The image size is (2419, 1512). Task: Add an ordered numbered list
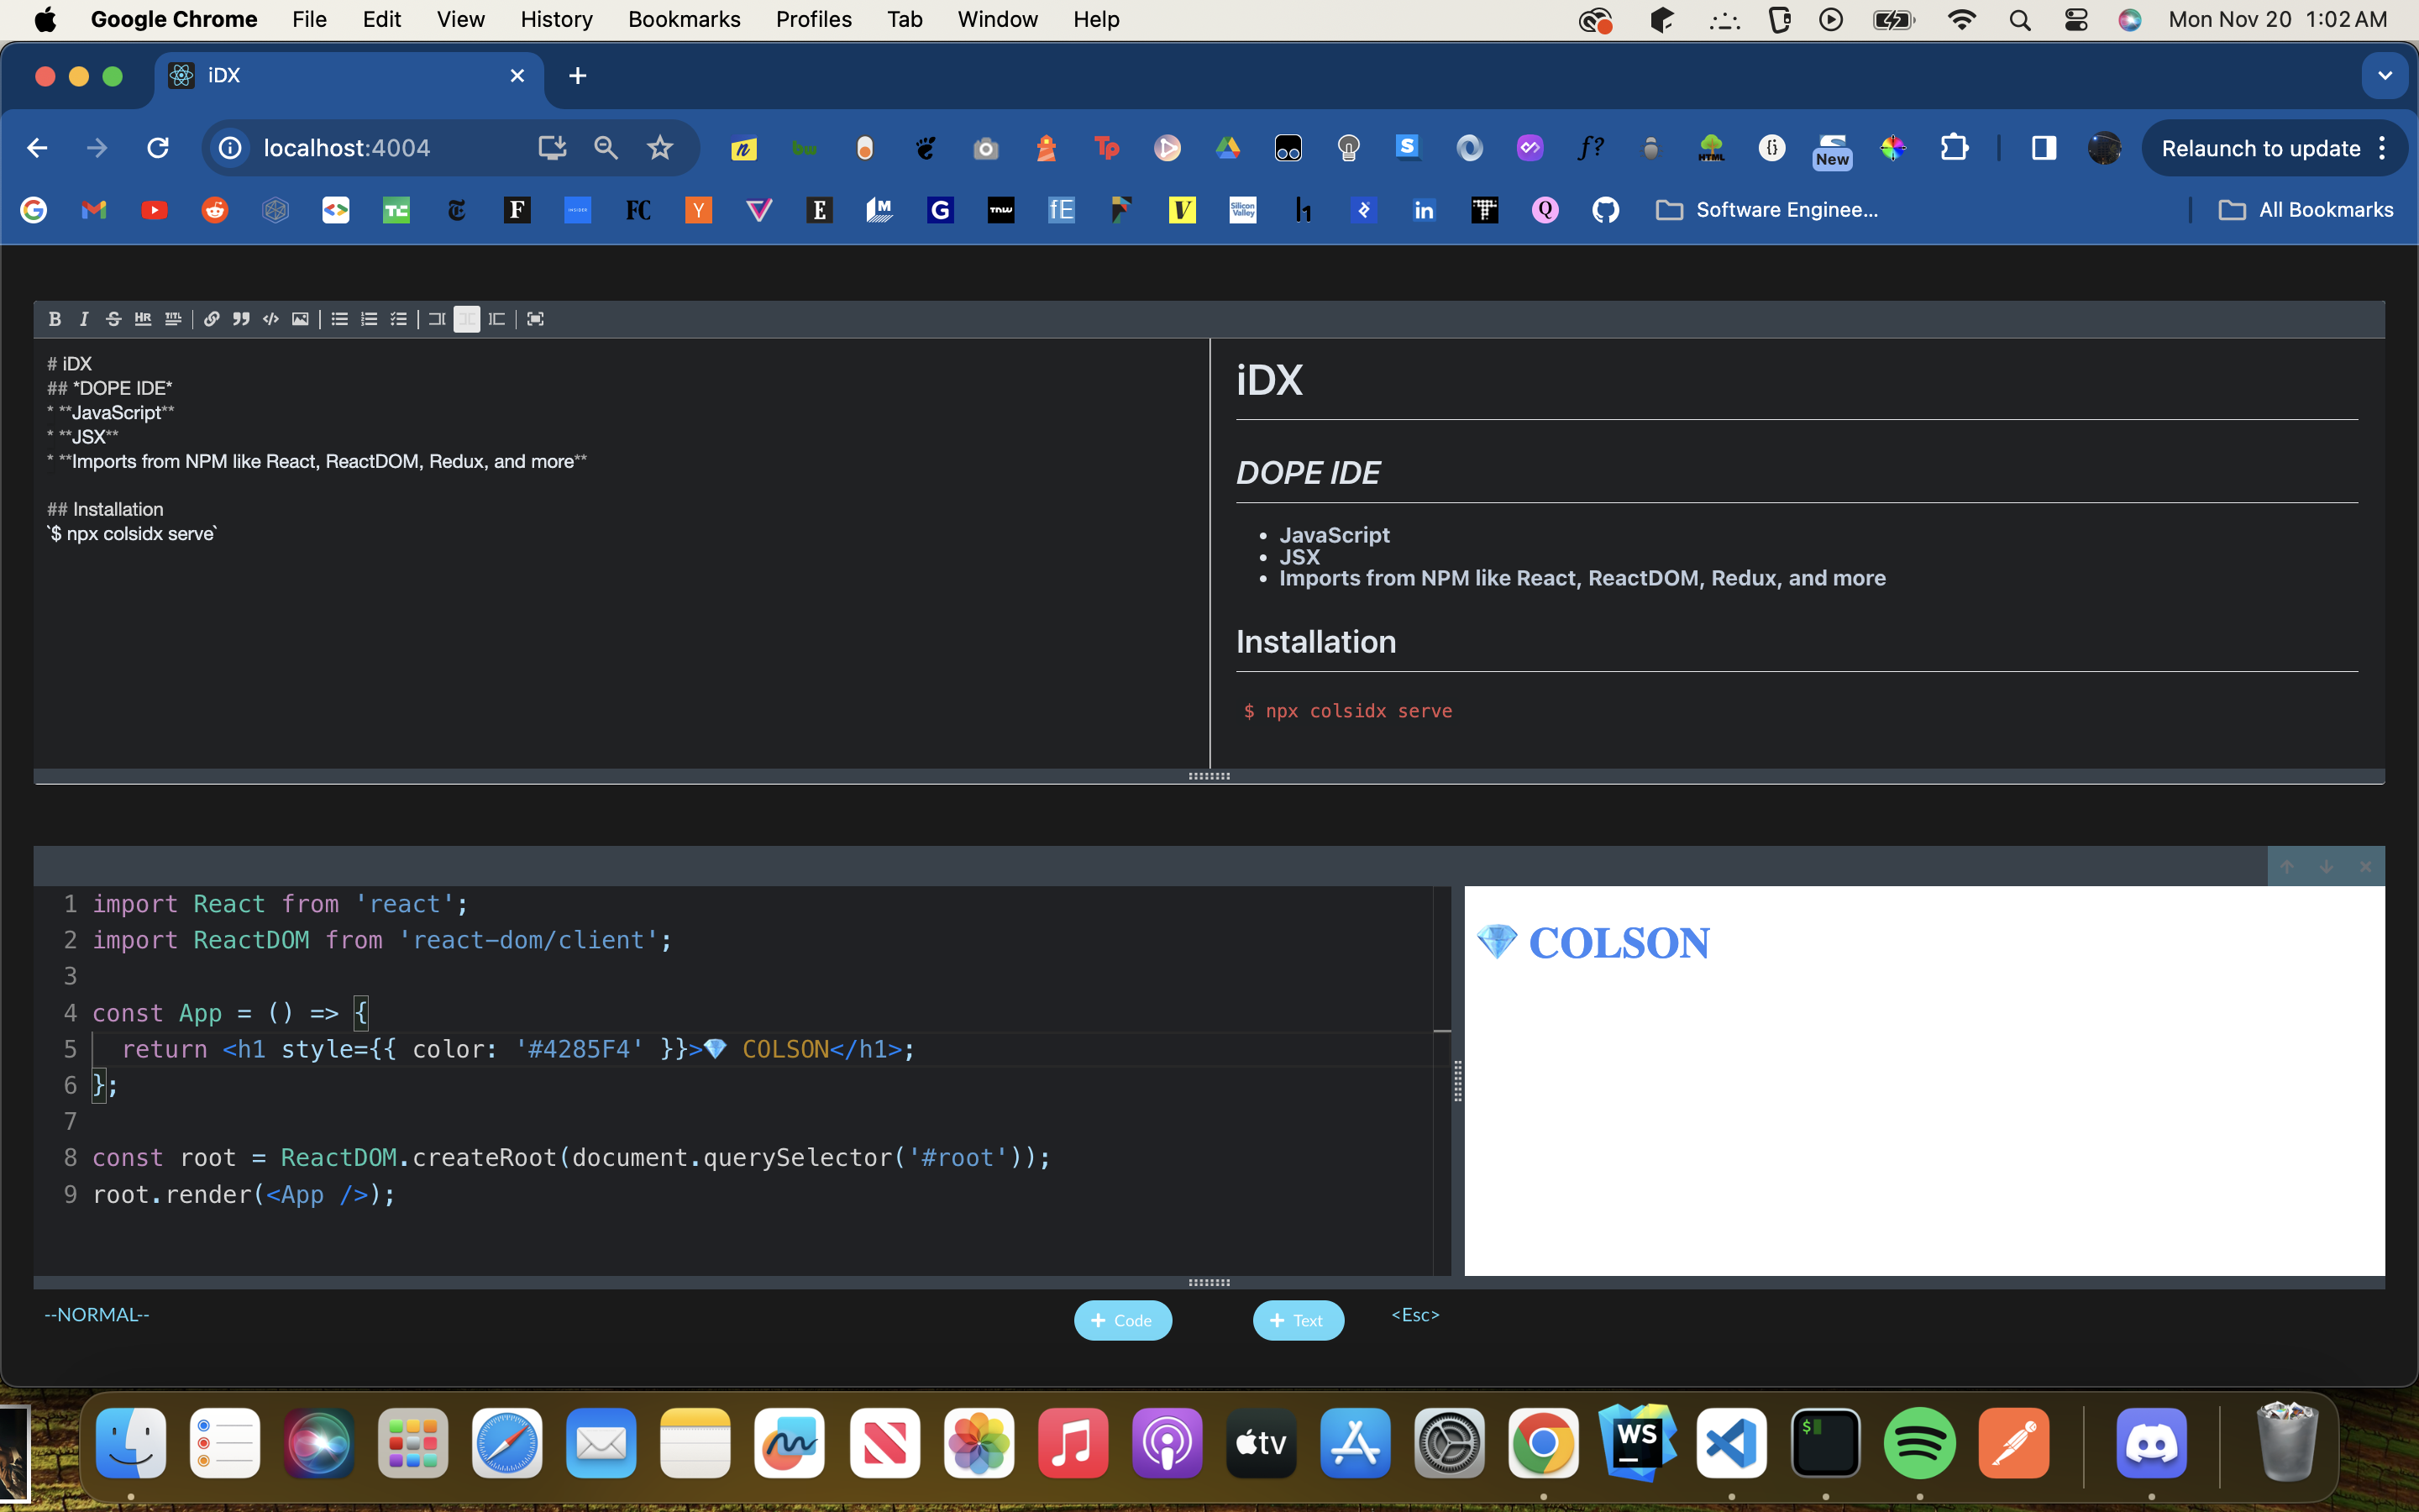pyautogui.click(x=369, y=319)
